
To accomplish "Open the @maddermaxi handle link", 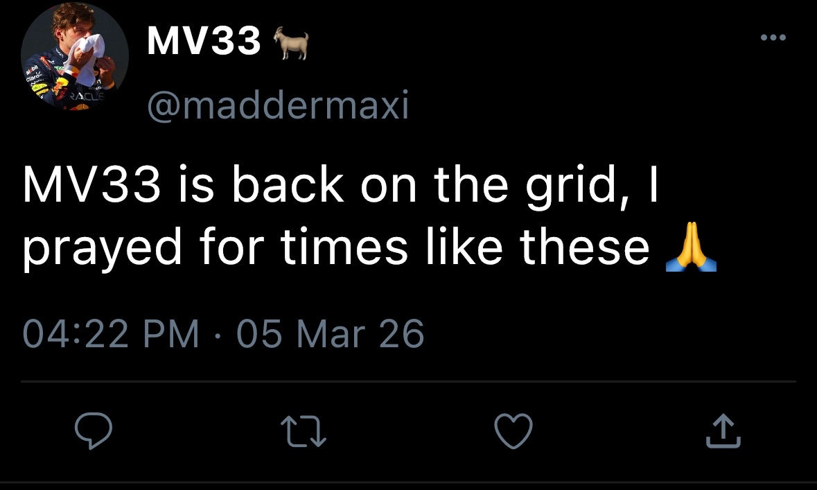I will (277, 106).
